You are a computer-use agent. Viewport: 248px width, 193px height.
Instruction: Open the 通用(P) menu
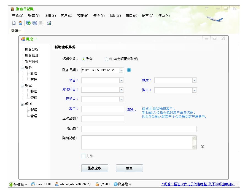click(x=50, y=16)
